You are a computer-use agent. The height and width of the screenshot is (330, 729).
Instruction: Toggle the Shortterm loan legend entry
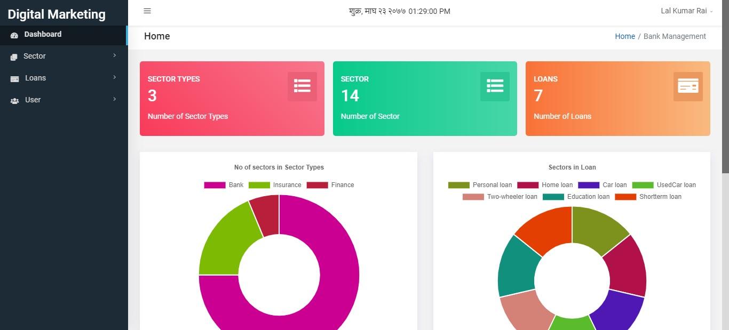point(648,197)
